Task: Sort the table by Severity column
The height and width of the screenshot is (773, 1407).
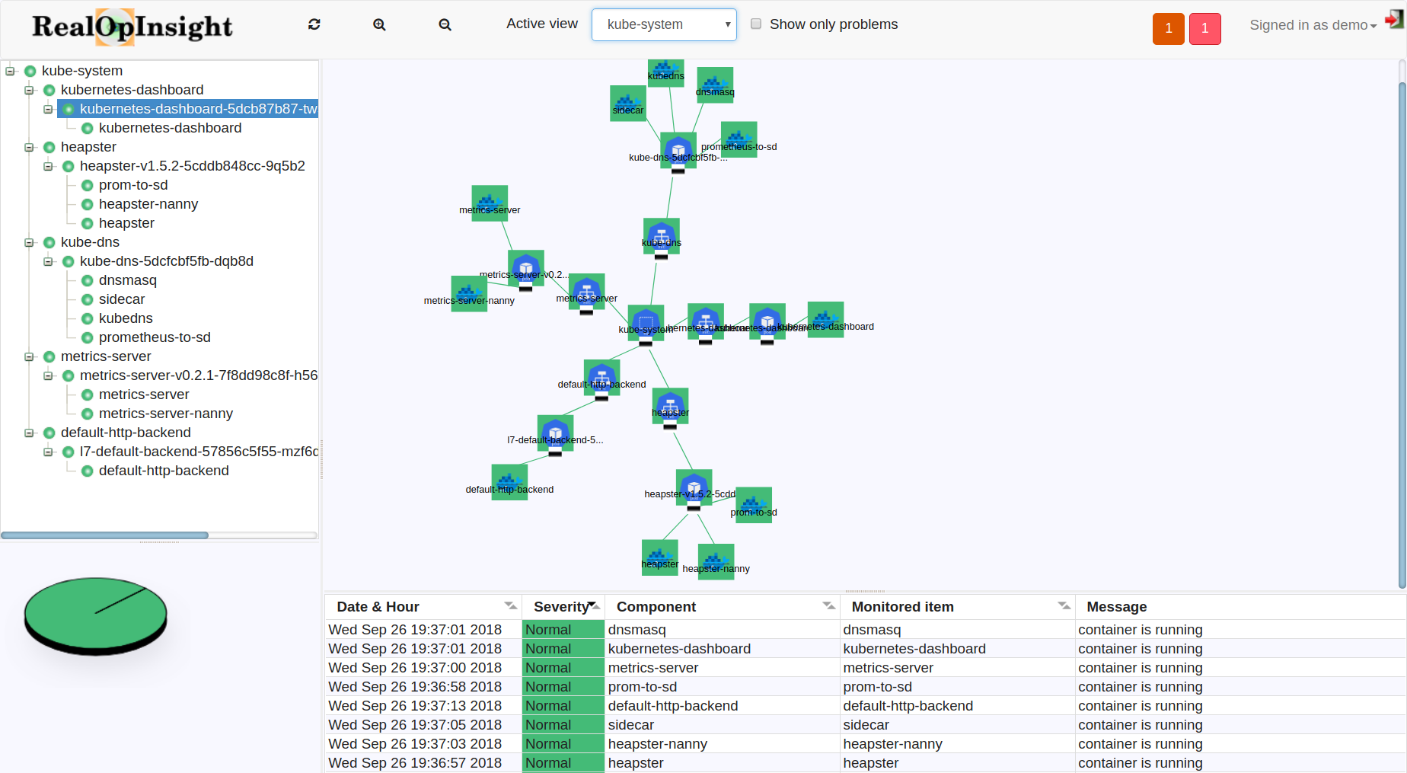Action: tap(562, 607)
